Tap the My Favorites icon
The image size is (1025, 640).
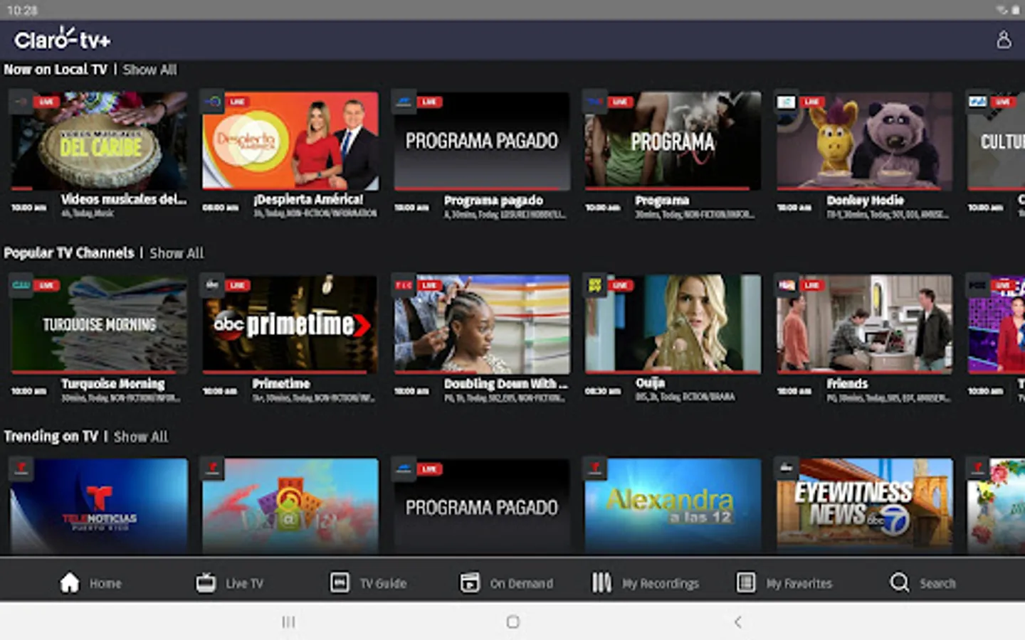(x=745, y=582)
